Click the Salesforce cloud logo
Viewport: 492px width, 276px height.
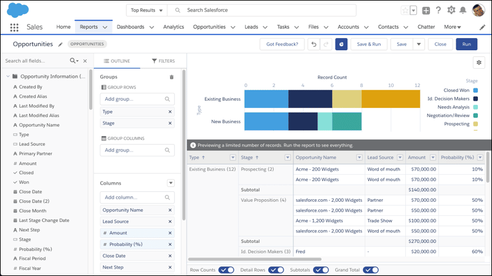point(18,10)
